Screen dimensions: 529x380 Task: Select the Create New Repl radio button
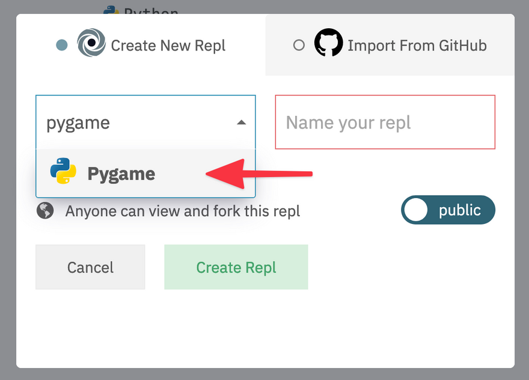pyautogui.click(x=61, y=46)
